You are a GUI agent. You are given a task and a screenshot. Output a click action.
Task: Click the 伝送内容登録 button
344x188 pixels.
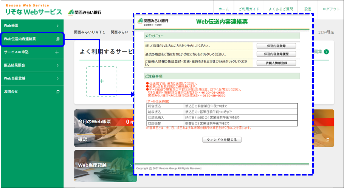[276, 46]
